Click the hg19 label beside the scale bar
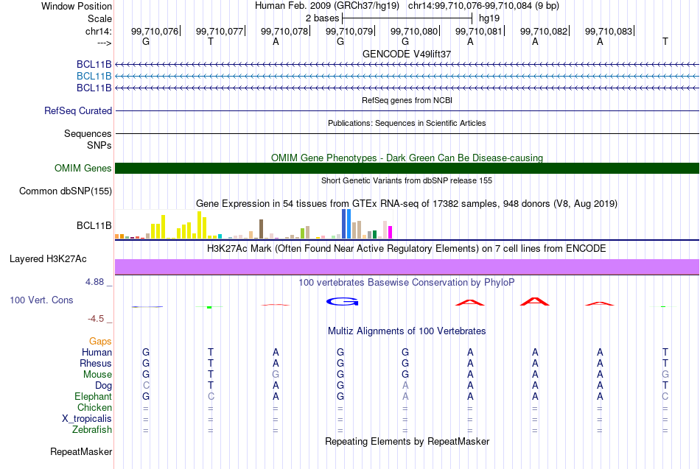 tap(489, 18)
